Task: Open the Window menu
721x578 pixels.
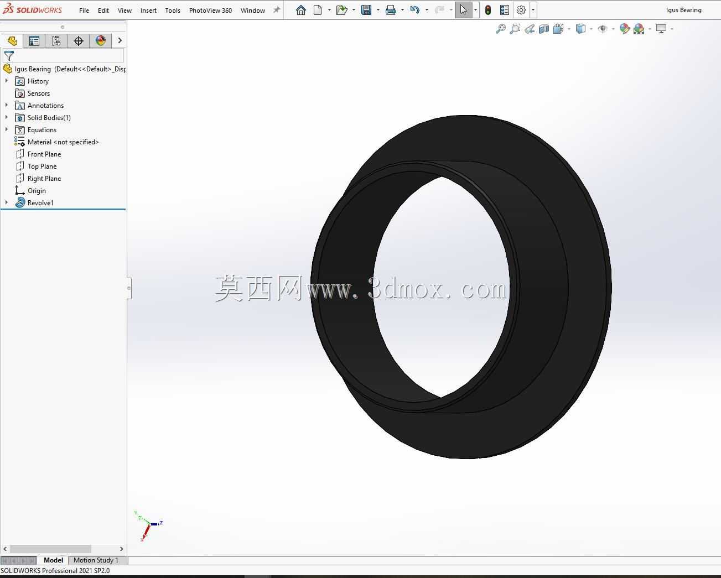Action: click(253, 11)
